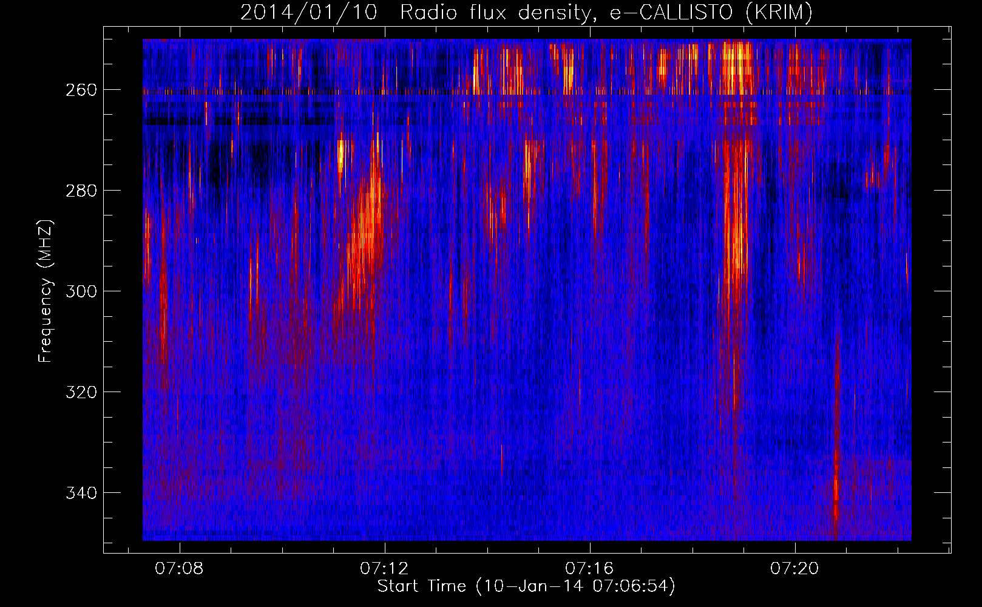The height and width of the screenshot is (607, 982).
Task: Click the 07:16 time tick label
Action: coord(590,569)
